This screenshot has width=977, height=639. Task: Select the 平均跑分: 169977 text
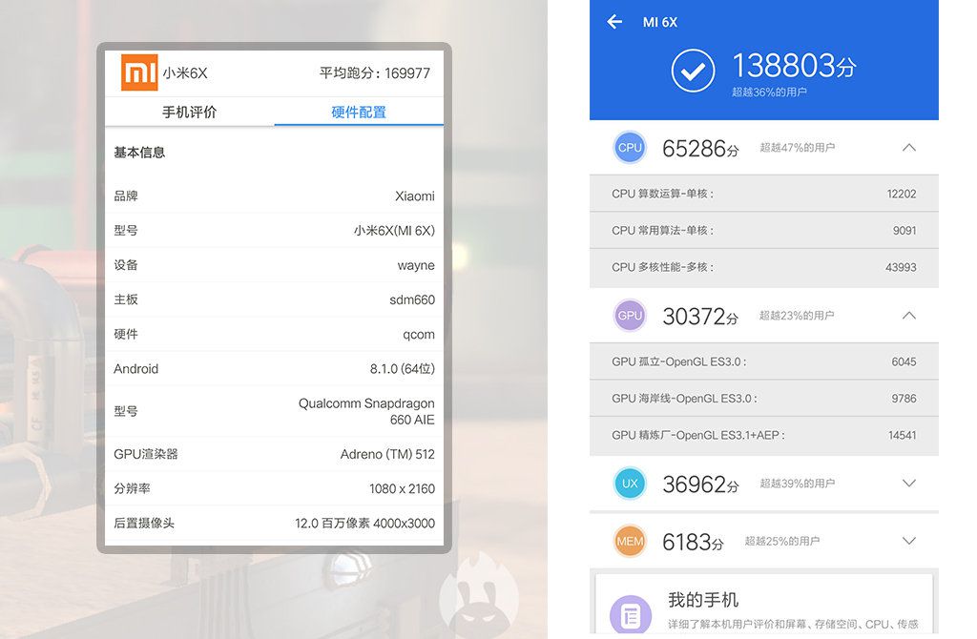(x=375, y=73)
